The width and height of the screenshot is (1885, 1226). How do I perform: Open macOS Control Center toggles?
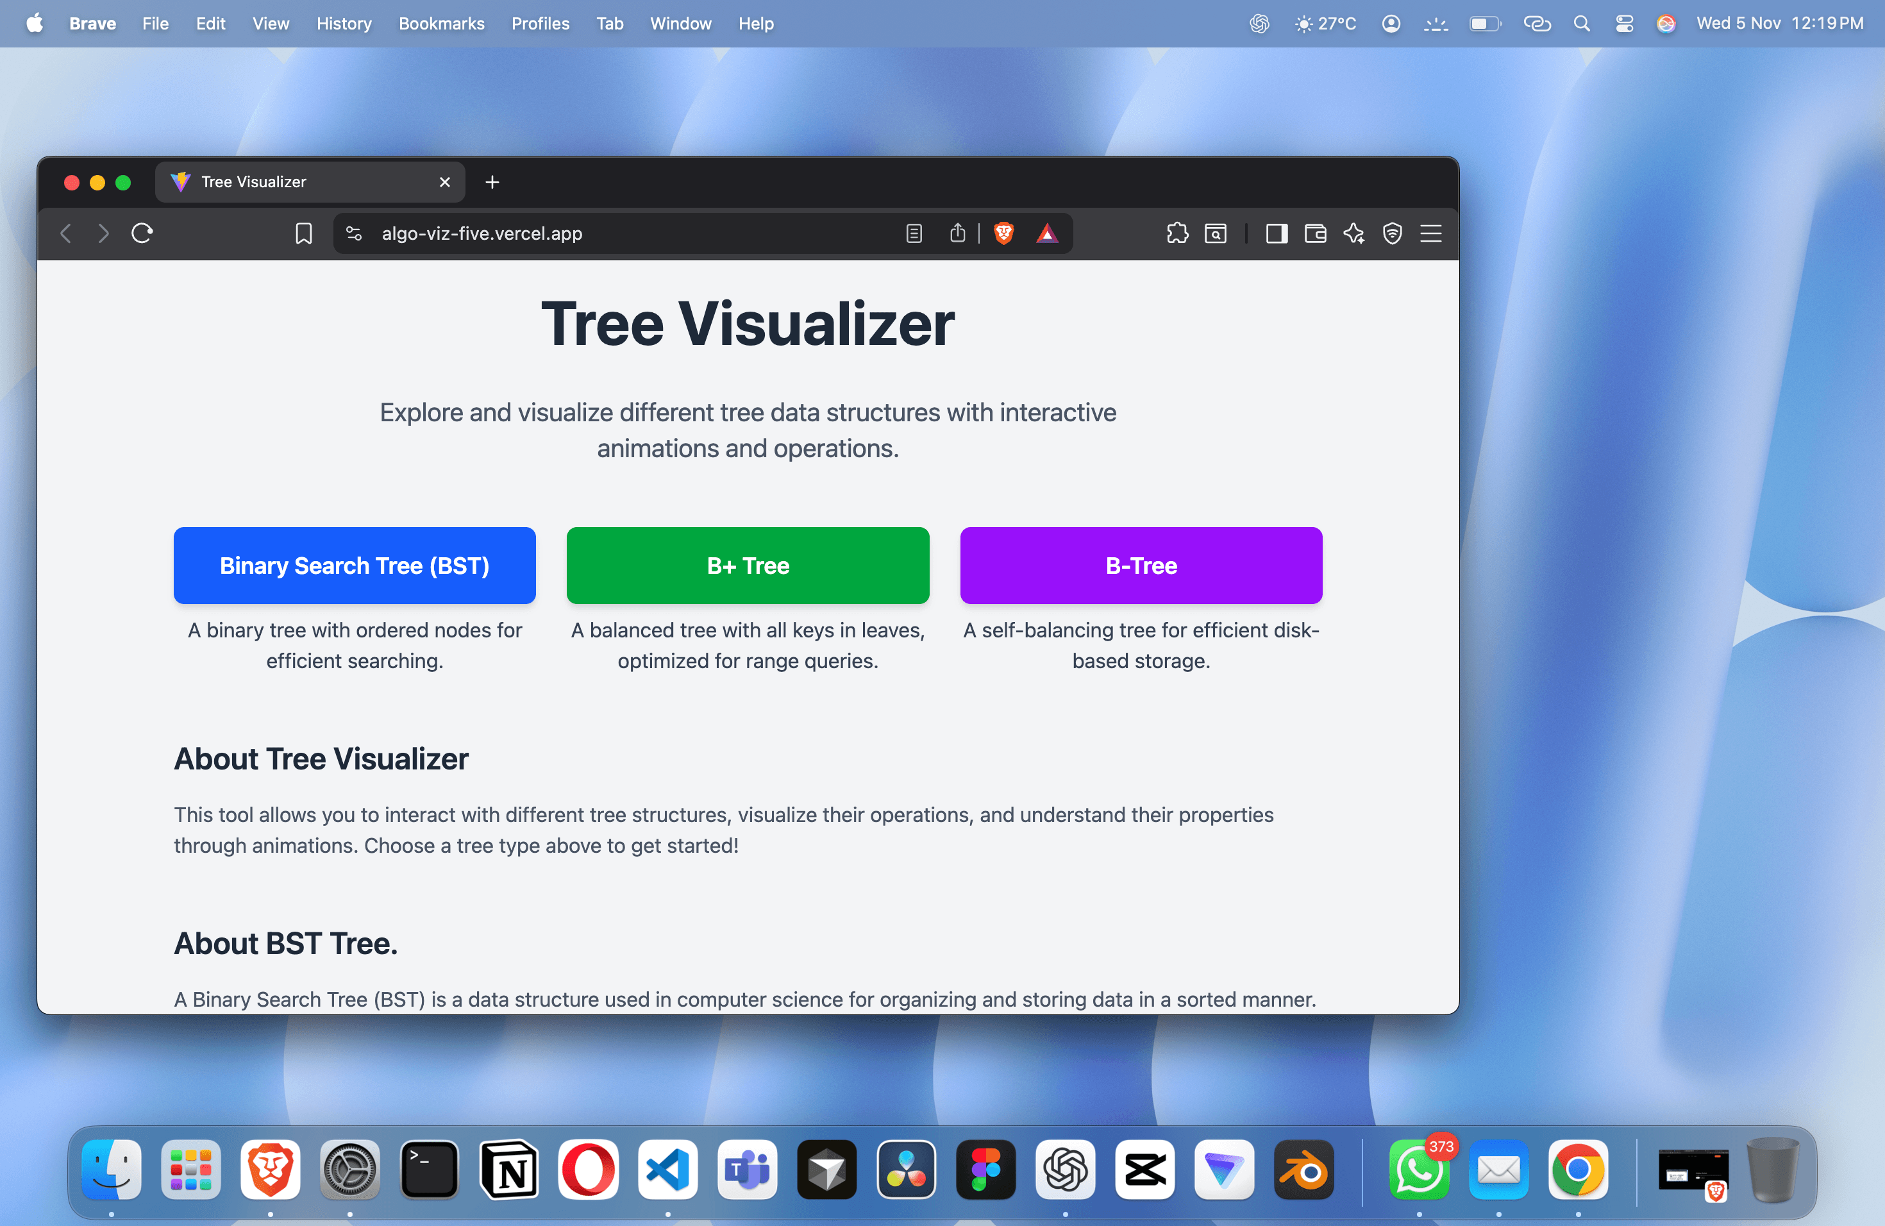pyautogui.click(x=1623, y=24)
